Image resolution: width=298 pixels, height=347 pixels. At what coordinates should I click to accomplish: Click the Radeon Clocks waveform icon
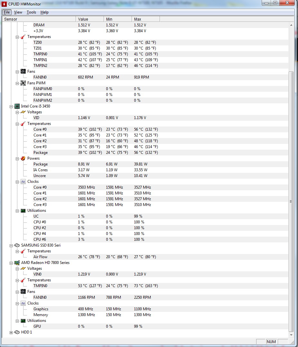pyautogui.click(x=23, y=304)
